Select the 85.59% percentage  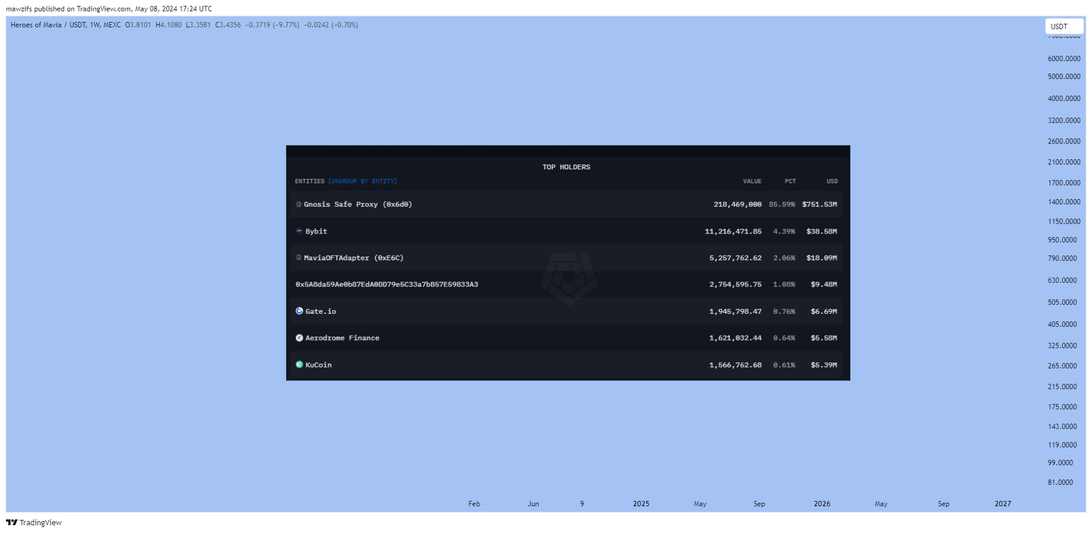[x=782, y=204]
